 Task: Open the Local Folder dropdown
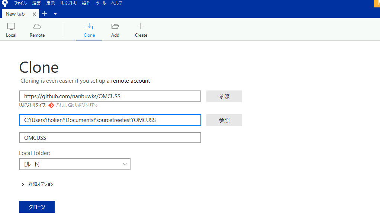[75, 164]
